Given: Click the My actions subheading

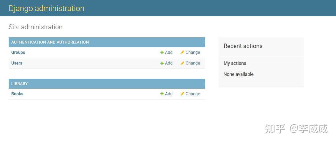Looking at the screenshot, I should click(x=235, y=63).
